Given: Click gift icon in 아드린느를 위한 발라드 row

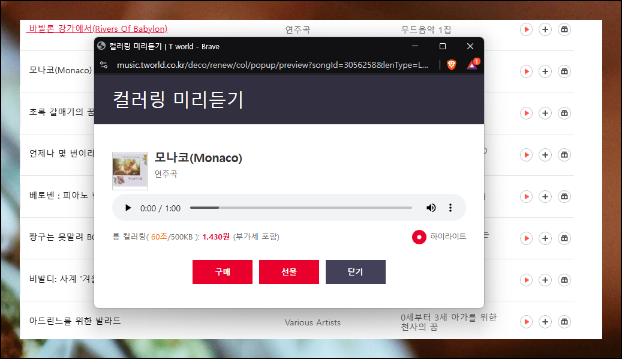Looking at the screenshot, I should [564, 322].
